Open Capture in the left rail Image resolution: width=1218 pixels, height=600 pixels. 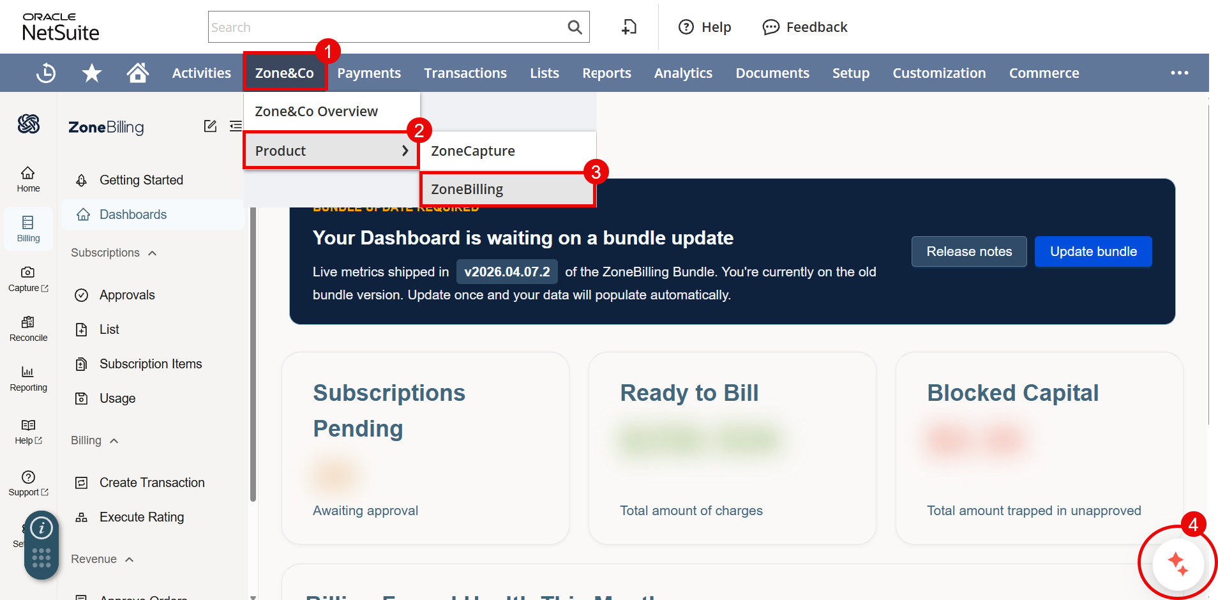pos(28,279)
